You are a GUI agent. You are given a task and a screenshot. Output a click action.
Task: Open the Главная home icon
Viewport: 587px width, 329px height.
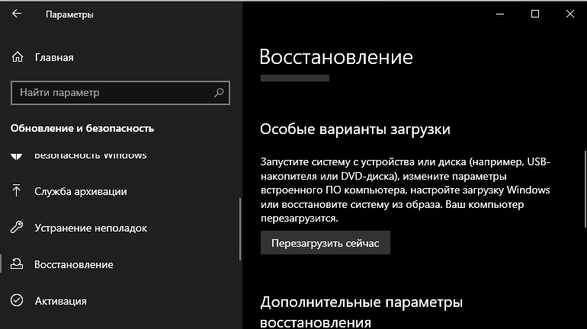(18, 57)
